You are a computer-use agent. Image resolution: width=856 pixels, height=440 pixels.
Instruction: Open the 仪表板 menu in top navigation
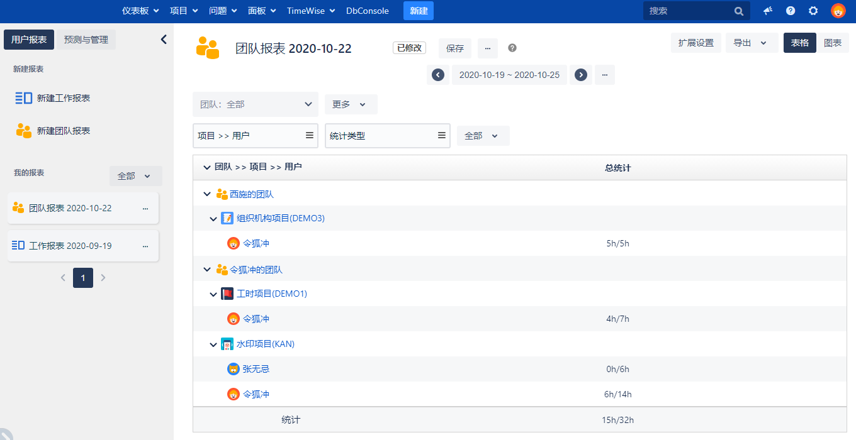click(x=140, y=11)
